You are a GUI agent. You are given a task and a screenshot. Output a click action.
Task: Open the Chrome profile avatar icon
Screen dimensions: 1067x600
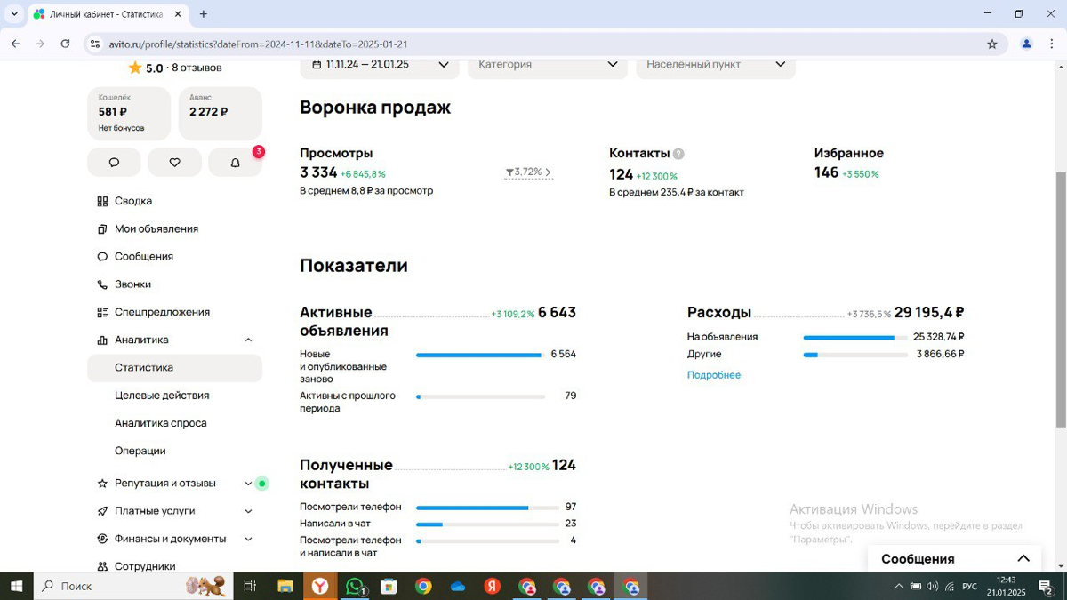pos(1027,44)
